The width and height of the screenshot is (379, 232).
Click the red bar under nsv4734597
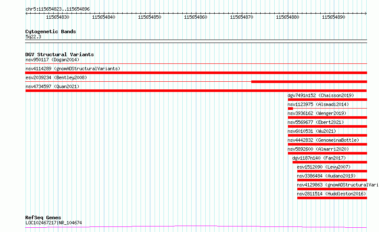click(x=196, y=91)
